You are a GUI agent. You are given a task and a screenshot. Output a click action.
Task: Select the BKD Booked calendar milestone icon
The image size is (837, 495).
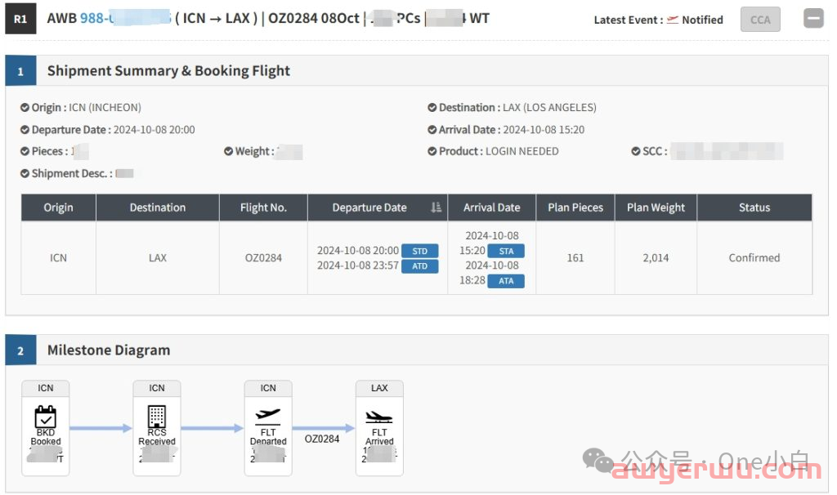tap(46, 417)
